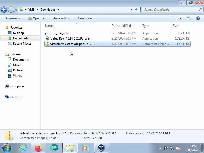The height and width of the screenshot is (153, 204).
Task: Open the Documents library
Action: pos(21,60)
